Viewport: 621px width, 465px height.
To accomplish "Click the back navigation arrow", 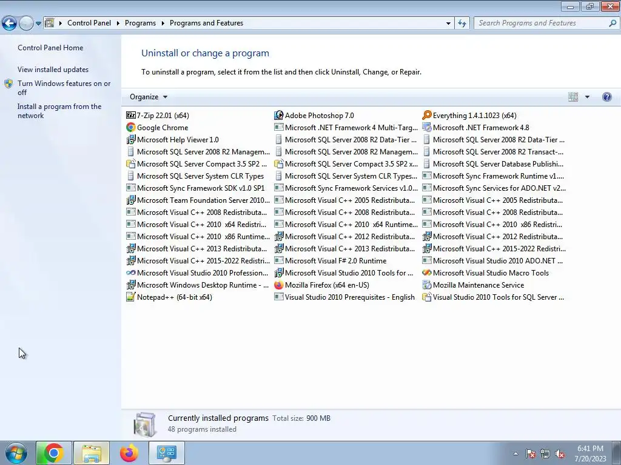I will pyautogui.click(x=10, y=24).
